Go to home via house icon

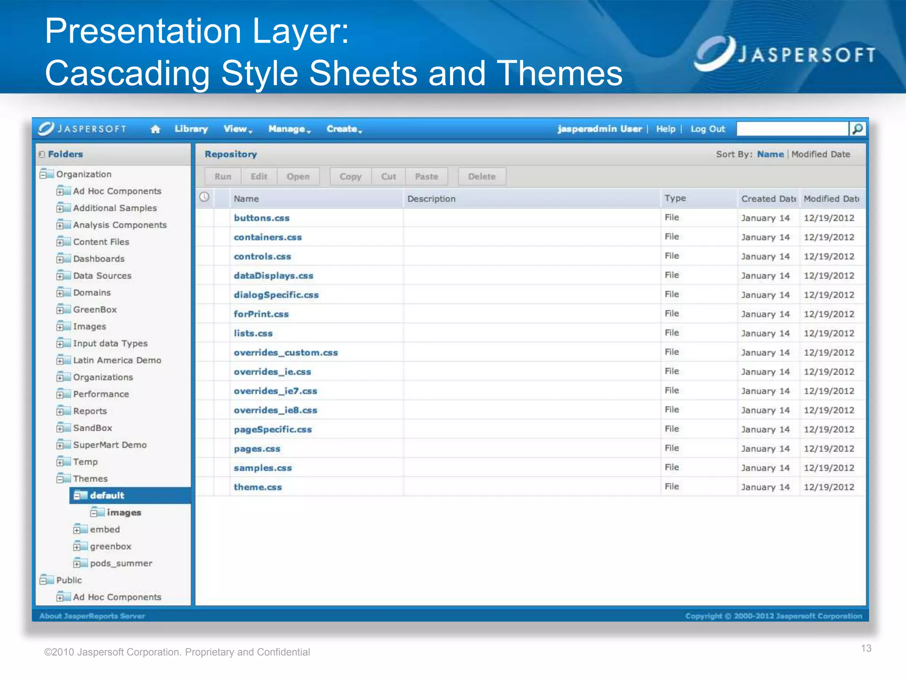click(x=155, y=129)
